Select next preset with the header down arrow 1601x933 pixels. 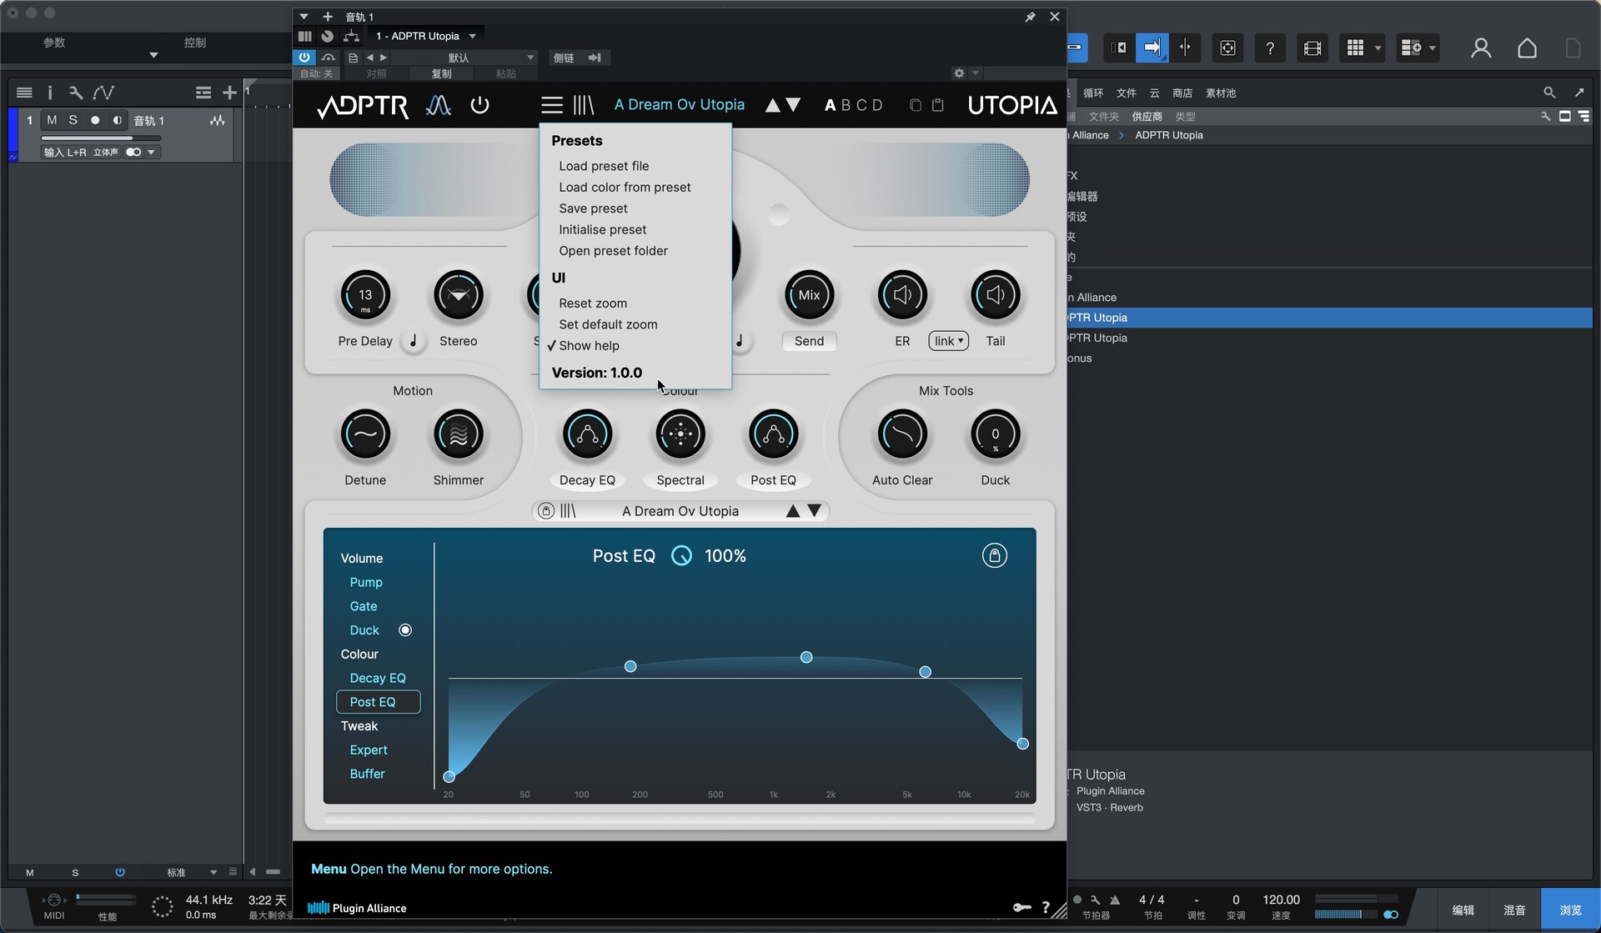point(794,105)
